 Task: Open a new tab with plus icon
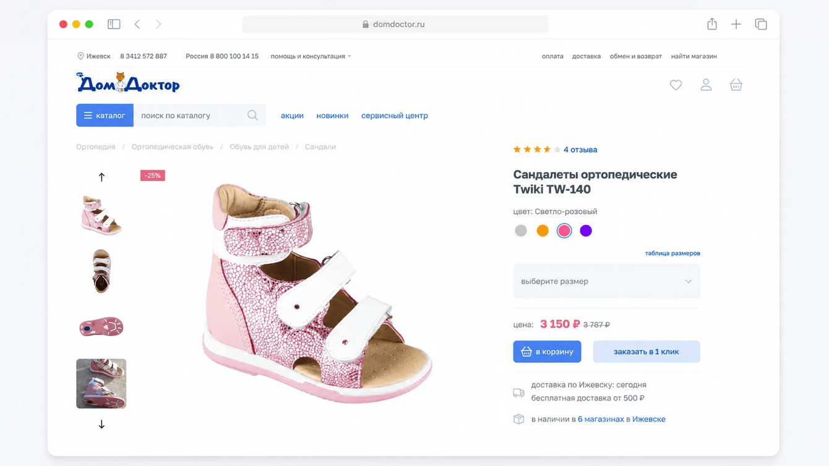coord(736,24)
